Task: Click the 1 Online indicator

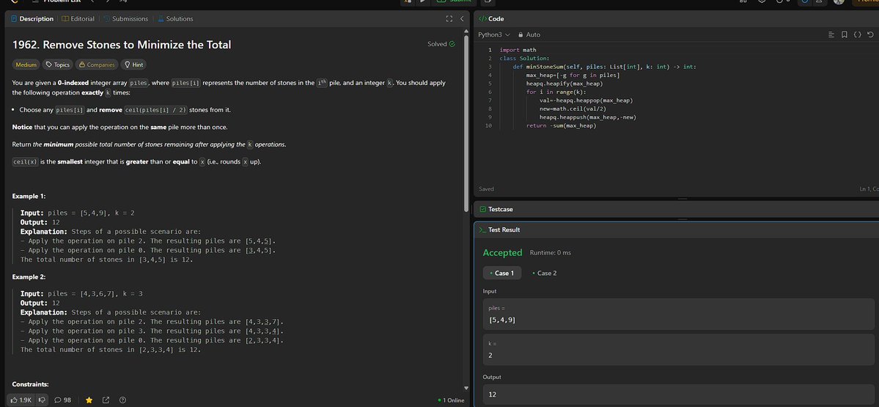Action: [452, 400]
